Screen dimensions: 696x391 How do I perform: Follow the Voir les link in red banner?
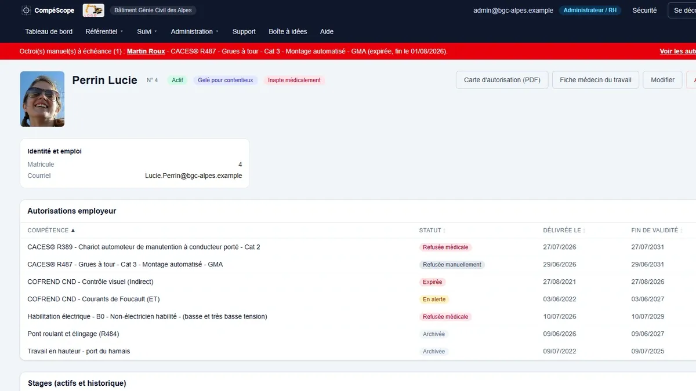tap(678, 51)
